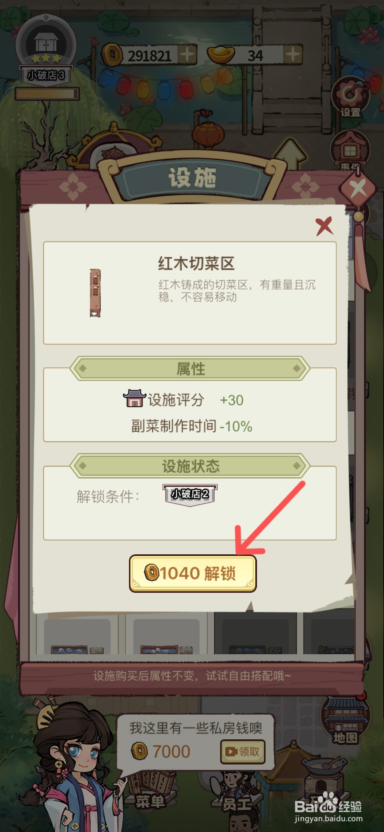The width and height of the screenshot is (384, 832).
Task: Tap the gold ingot currency icon
Action: 221,55
